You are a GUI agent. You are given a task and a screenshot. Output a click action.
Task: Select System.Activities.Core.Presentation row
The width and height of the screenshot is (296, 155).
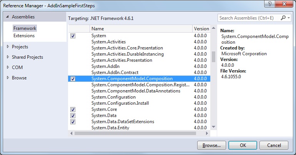139,48
